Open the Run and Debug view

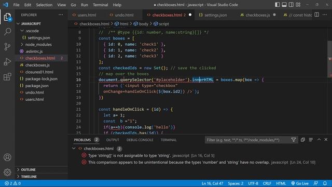[7, 62]
